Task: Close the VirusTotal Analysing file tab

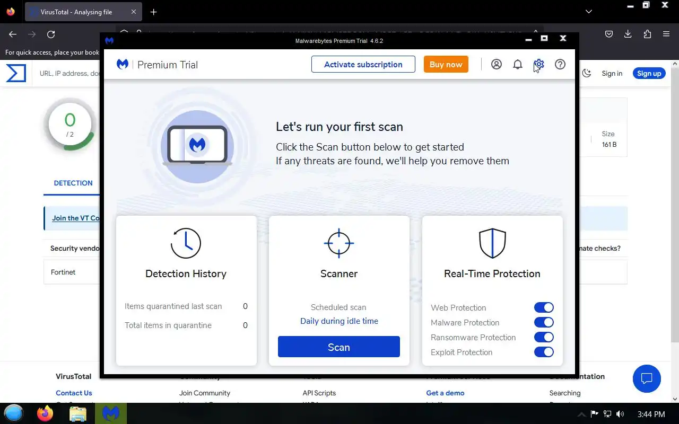Action: click(x=134, y=12)
